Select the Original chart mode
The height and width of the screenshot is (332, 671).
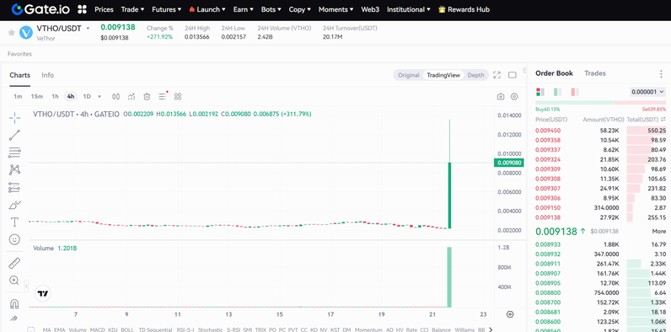pos(408,75)
